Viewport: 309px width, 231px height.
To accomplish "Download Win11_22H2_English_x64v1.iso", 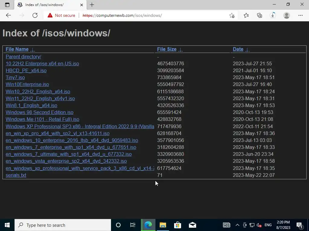I will click(x=40, y=98).
